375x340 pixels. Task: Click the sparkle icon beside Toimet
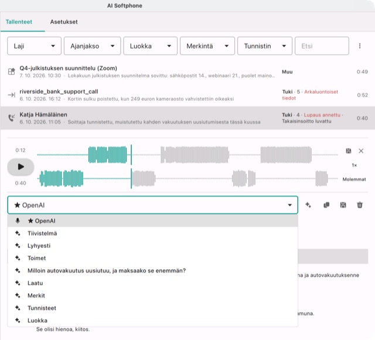point(18,258)
